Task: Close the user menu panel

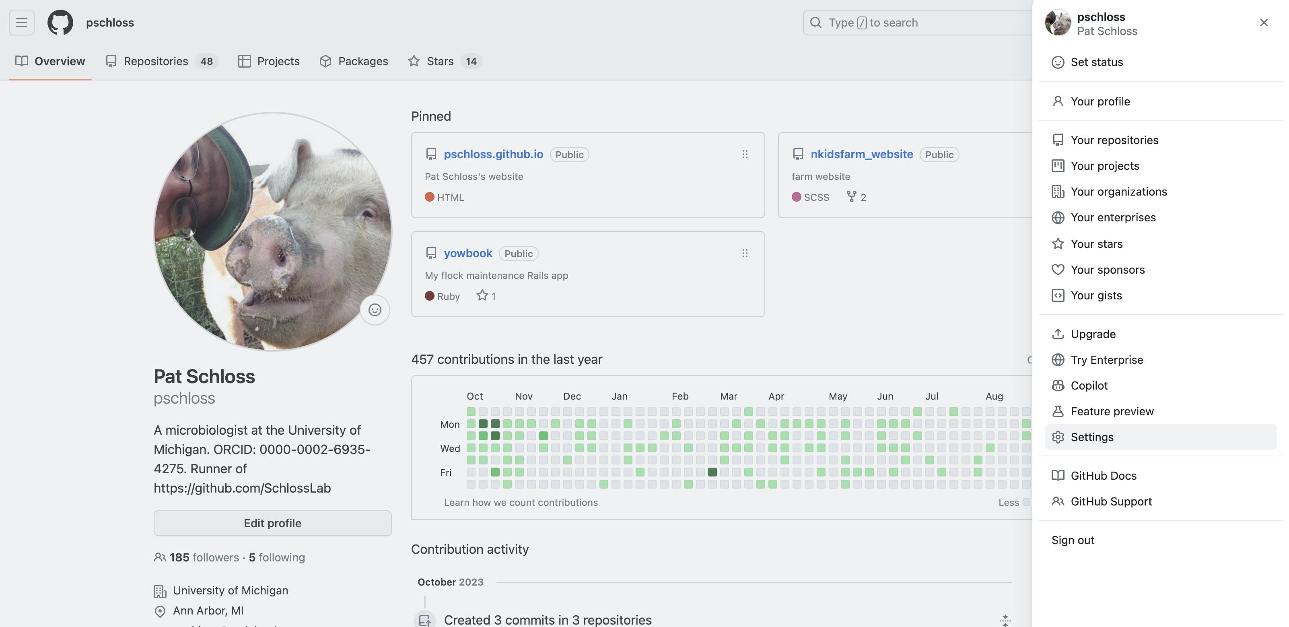Action: click(1264, 23)
